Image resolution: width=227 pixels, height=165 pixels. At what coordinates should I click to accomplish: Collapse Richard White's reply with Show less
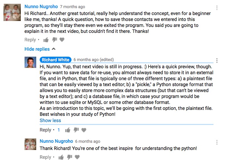[x=50, y=120]
